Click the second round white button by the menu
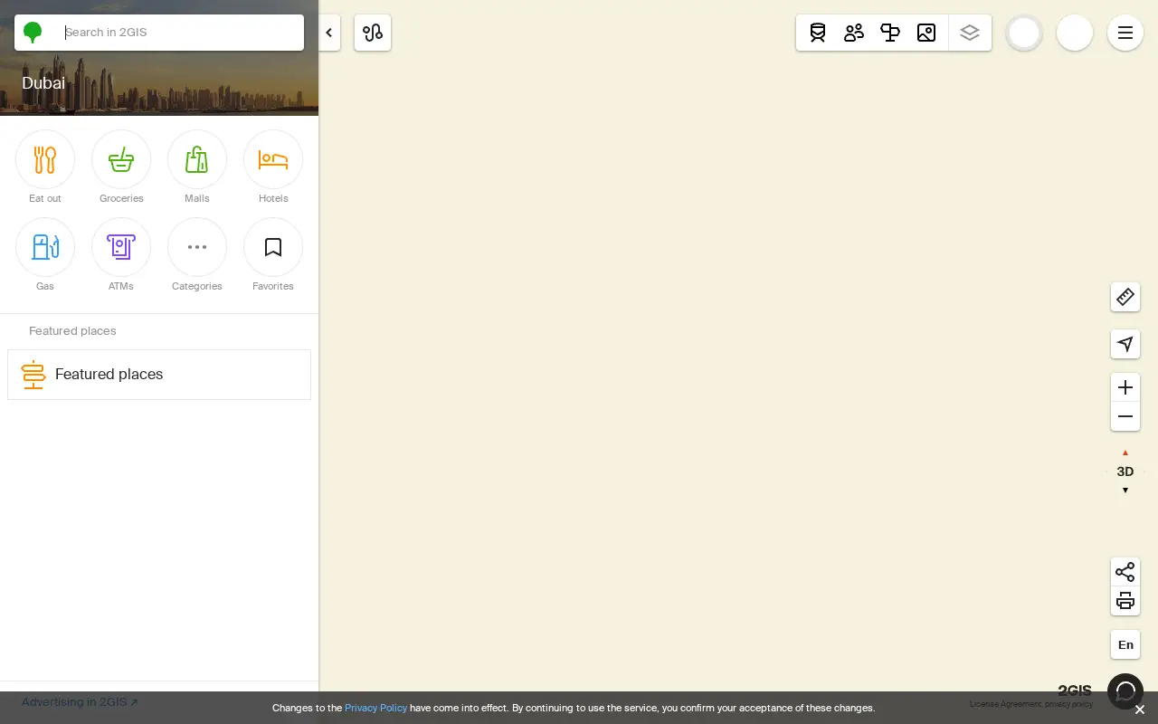The width and height of the screenshot is (1158, 724). (1075, 33)
